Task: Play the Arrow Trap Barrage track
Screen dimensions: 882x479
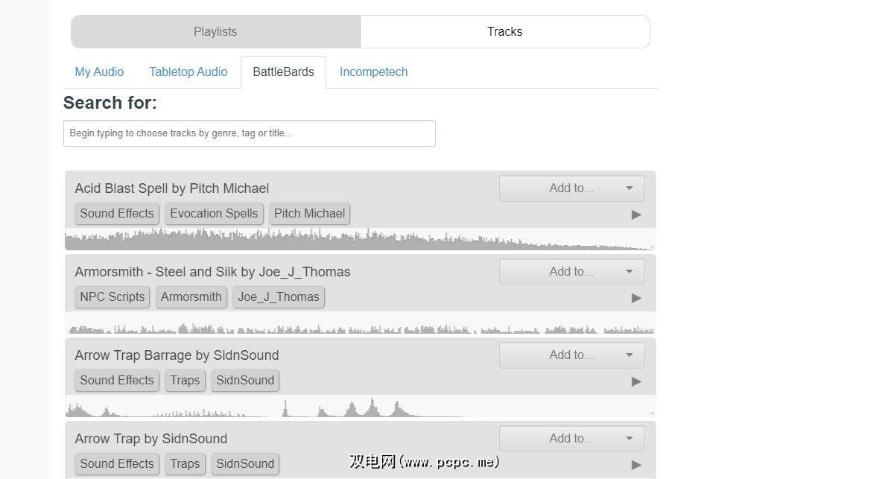Action: pos(636,381)
